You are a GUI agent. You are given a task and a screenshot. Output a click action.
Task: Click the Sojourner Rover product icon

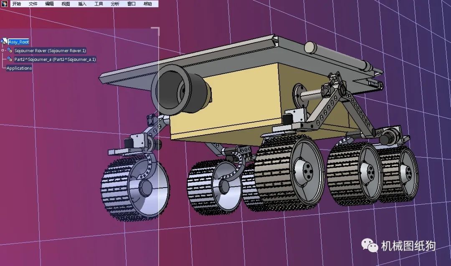click(x=10, y=50)
